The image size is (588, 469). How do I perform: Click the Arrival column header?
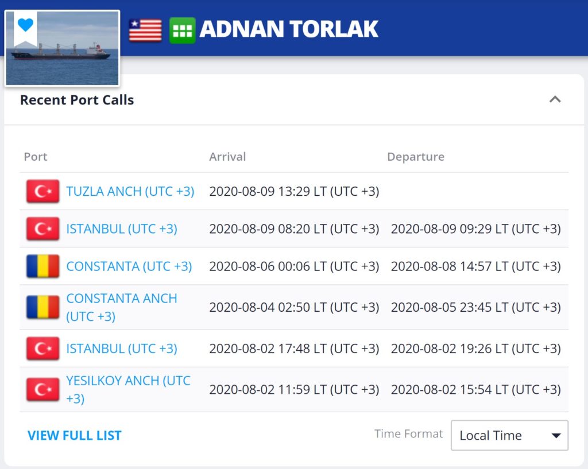pyautogui.click(x=227, y=157)
